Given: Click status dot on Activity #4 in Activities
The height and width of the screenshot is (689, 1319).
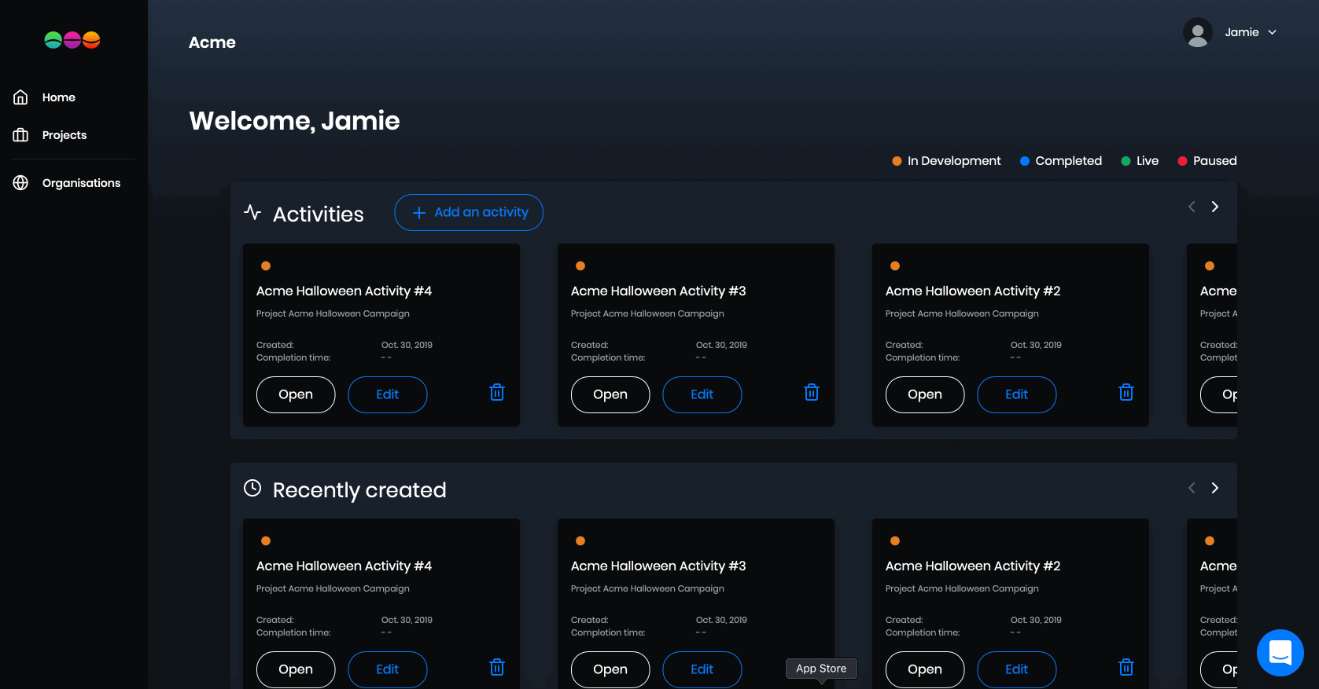Looking at the screenshot, I should coord(266,266).
